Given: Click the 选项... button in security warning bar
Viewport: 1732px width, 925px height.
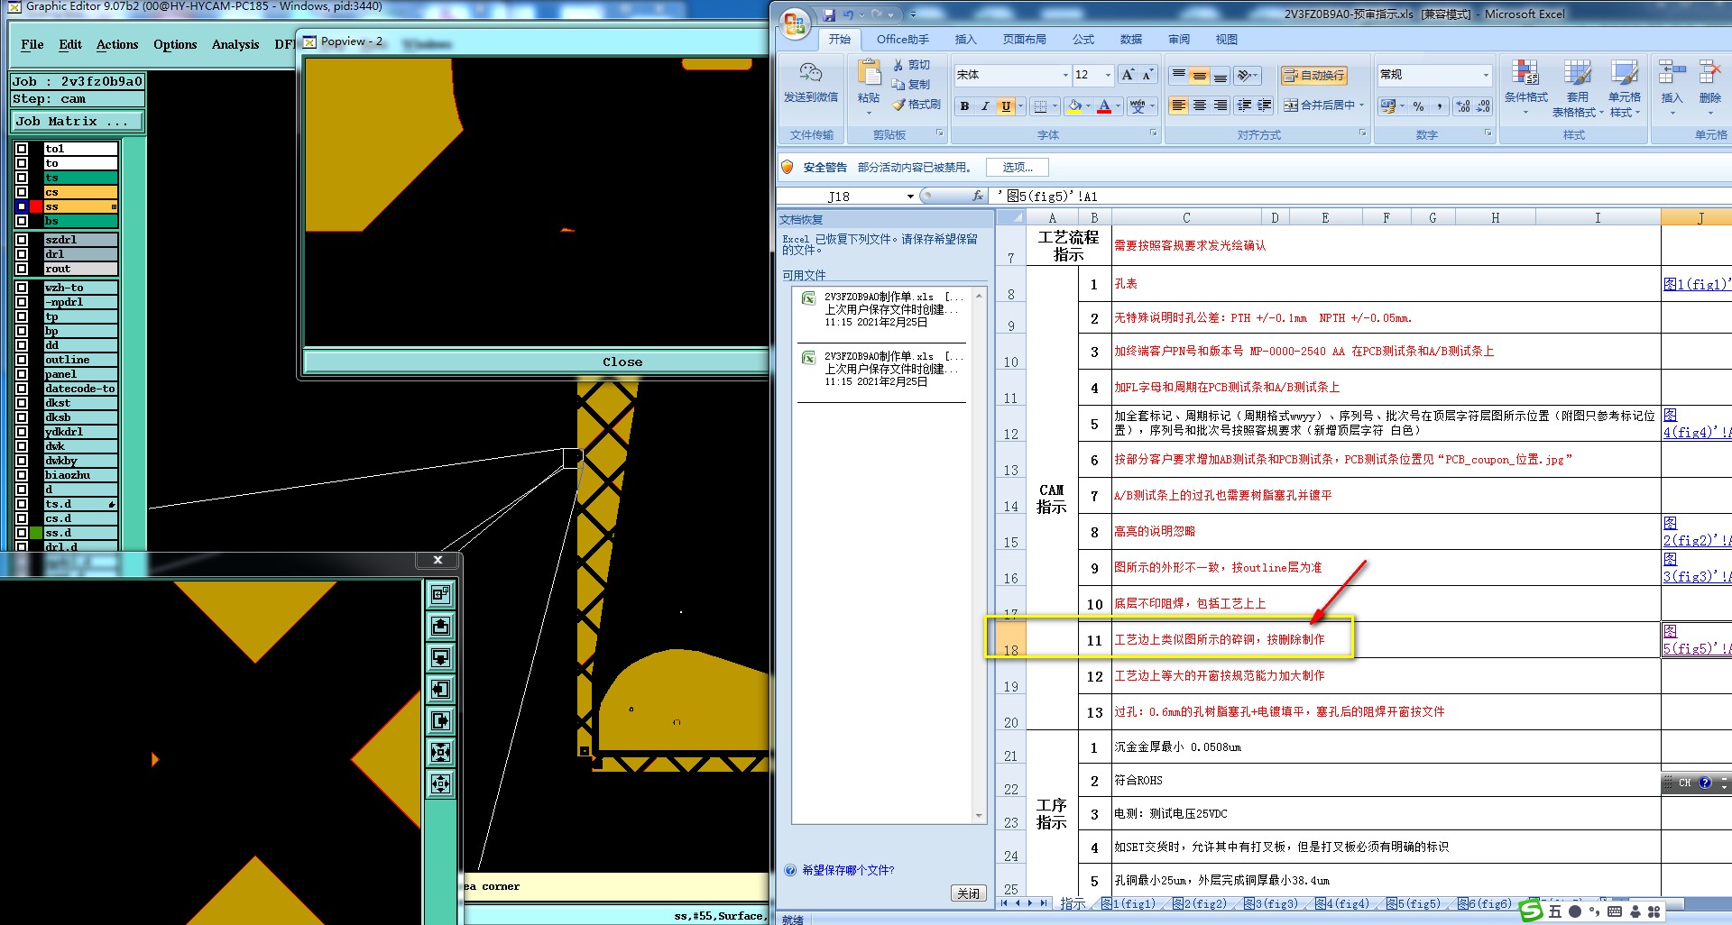Looking at the screenshot, I should tap(1017, 167).
